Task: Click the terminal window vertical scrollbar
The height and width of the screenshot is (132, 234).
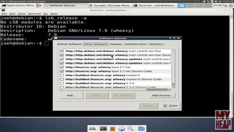Action: pos(231,66)
